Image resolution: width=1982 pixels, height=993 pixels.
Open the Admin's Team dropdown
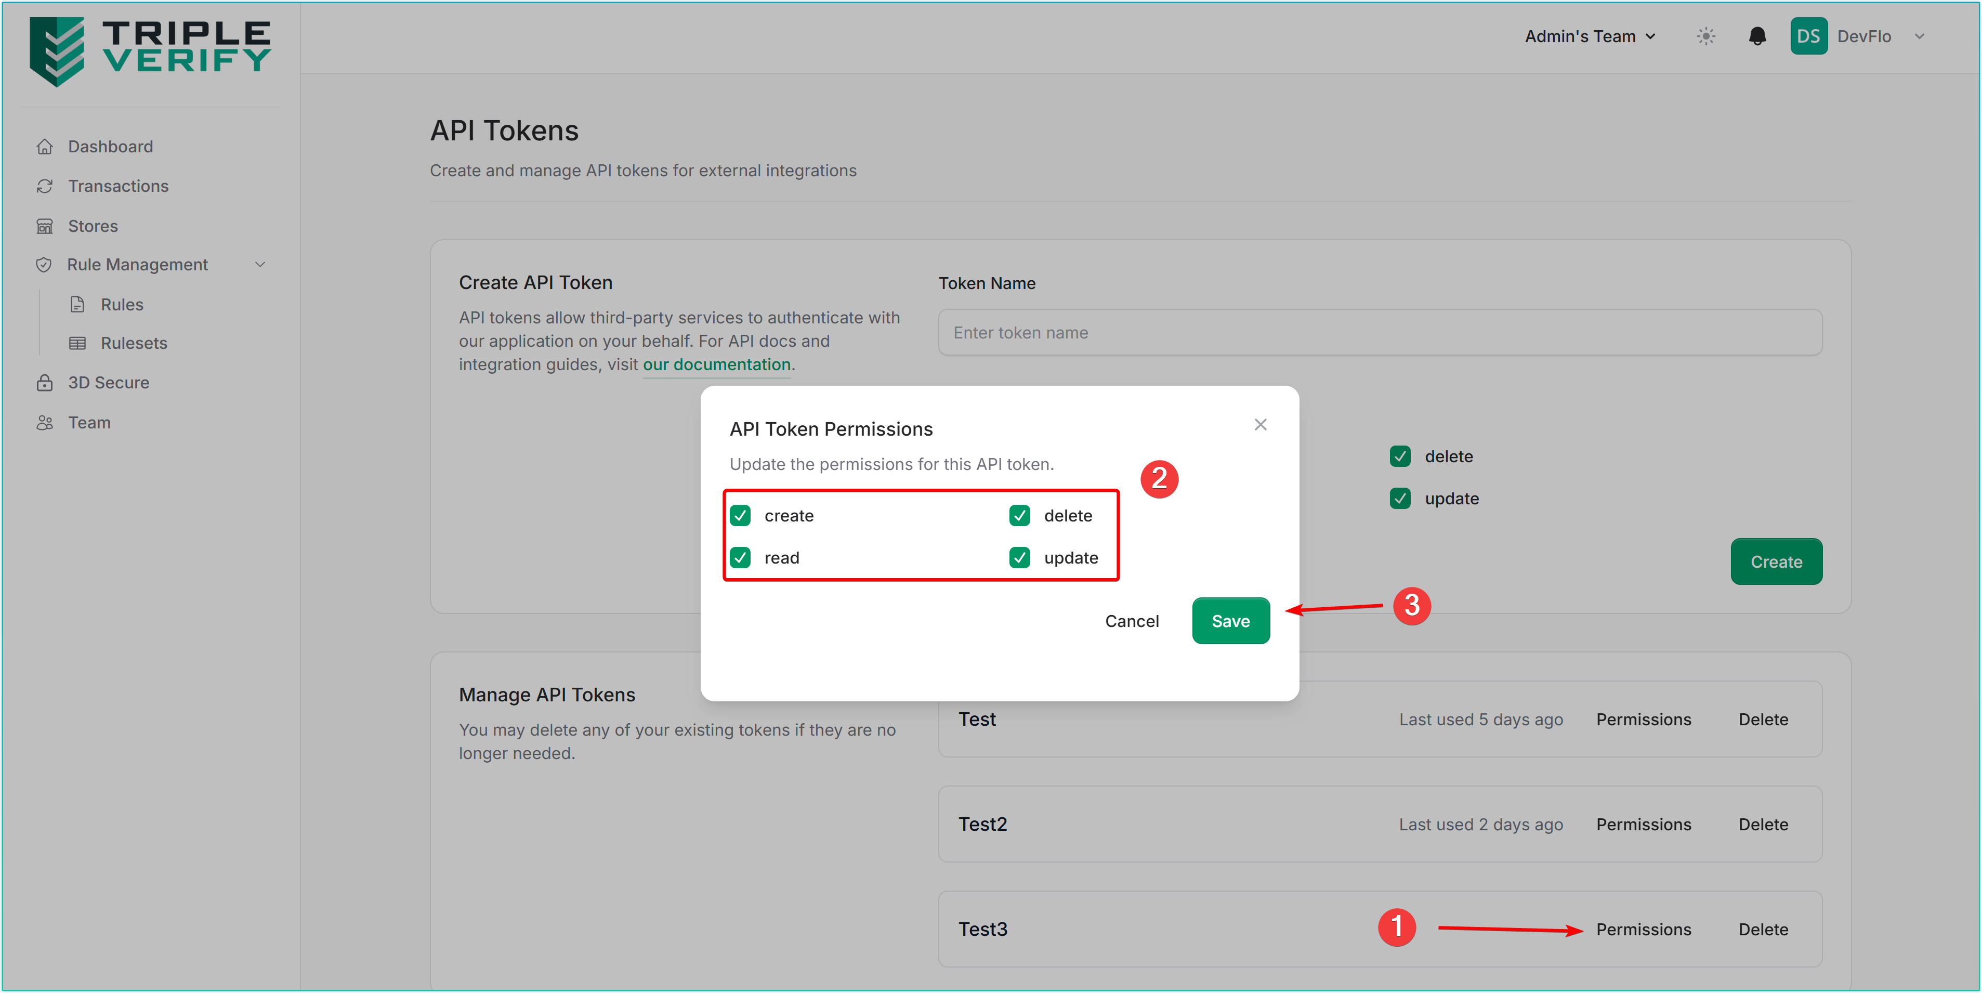[x=1590, y=36]
